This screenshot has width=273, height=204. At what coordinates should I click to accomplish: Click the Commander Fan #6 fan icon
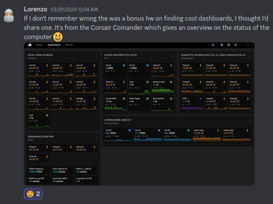189,131
